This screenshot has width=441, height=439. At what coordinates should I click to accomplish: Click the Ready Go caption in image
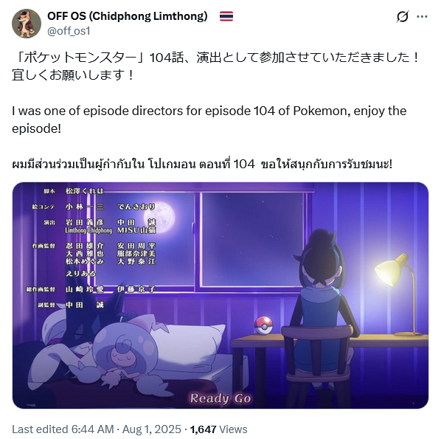click(x=220, y=398)
